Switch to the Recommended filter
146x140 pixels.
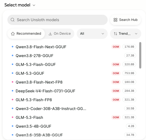click(x=26, y=34)
